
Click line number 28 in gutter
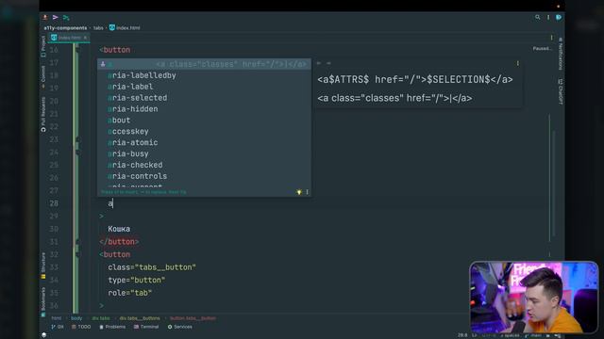coord(54,203)
